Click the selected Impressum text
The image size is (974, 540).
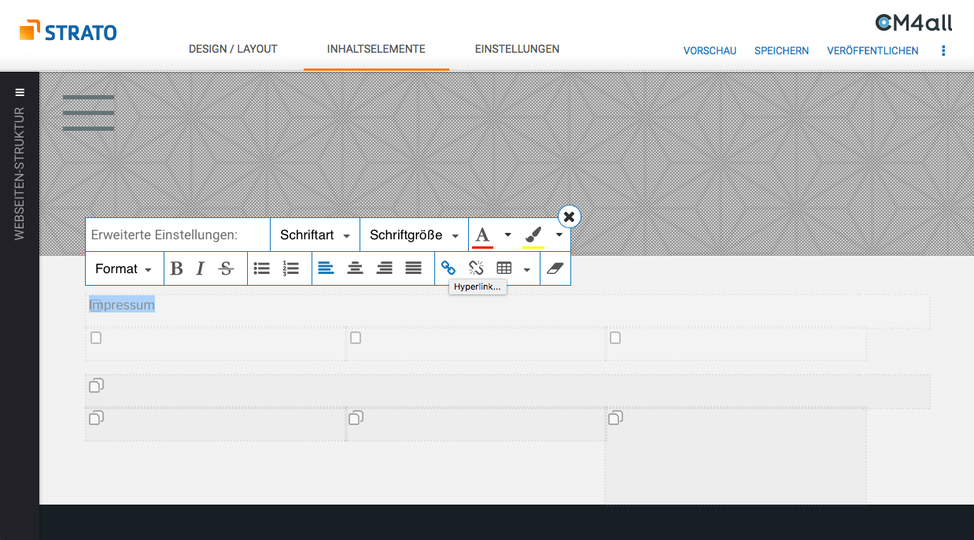tap(122, 305)
